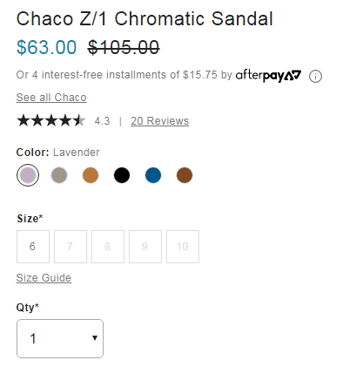Screen dimensions: 343x367
Task: Open the 20 Reviews link
Action: tap(159, 121)
